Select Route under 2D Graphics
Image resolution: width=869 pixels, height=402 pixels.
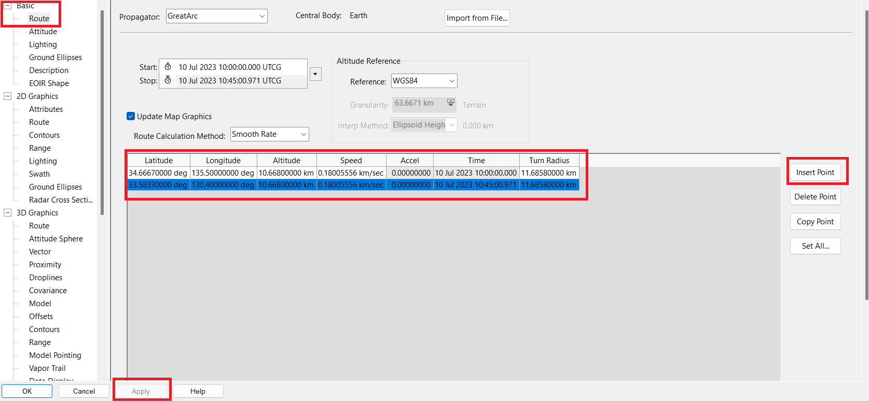[39, 122]
